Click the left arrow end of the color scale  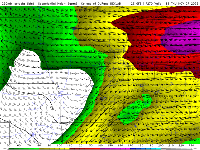(x=6, y=149)
